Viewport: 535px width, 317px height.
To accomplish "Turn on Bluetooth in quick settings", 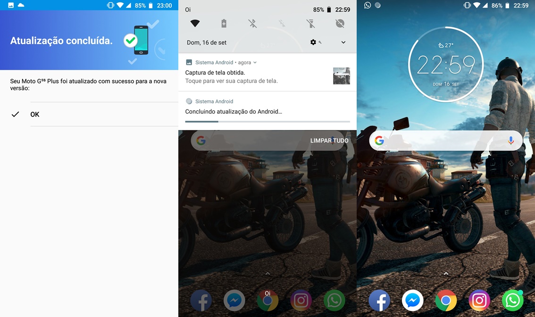I will pos(252,23).
